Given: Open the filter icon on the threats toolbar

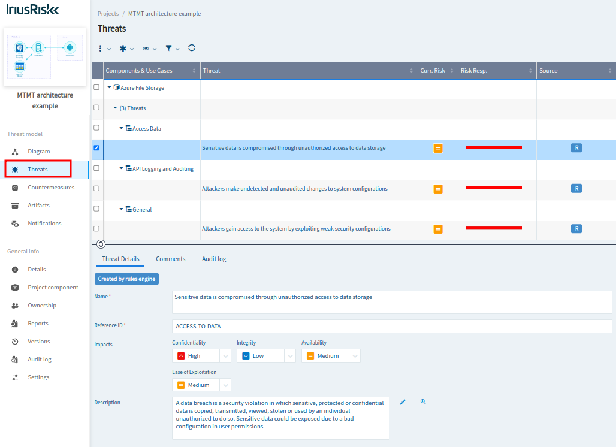Looking at the screenshot, I should (170, 48).
